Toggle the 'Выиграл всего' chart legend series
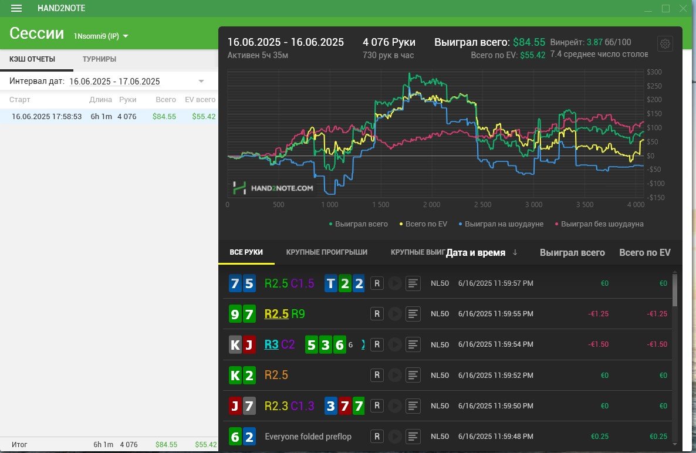Screen dimensions: 696x453 coord(358,224)
